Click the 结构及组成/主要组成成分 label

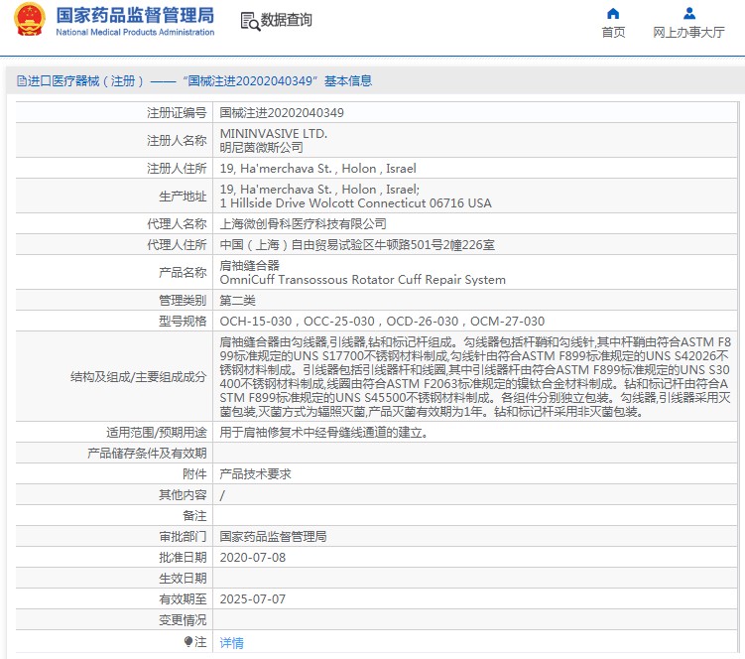click(x=138, y=377)
